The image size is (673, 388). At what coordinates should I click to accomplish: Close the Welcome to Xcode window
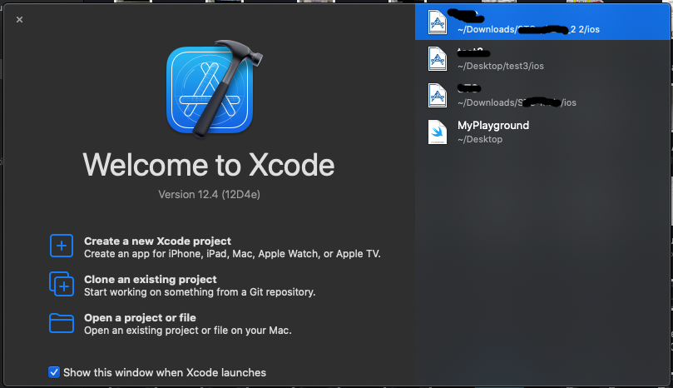(x=19, y=20)
